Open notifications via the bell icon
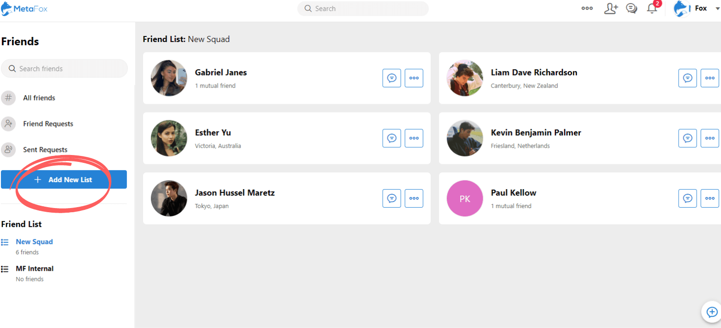Image resolution: width=721 pixels, height=328 pixels. tap(651, 8)
